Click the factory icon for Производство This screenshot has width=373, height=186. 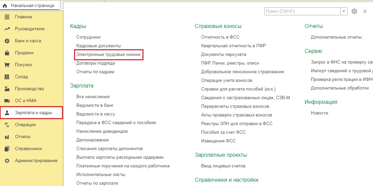pos(7,89)
